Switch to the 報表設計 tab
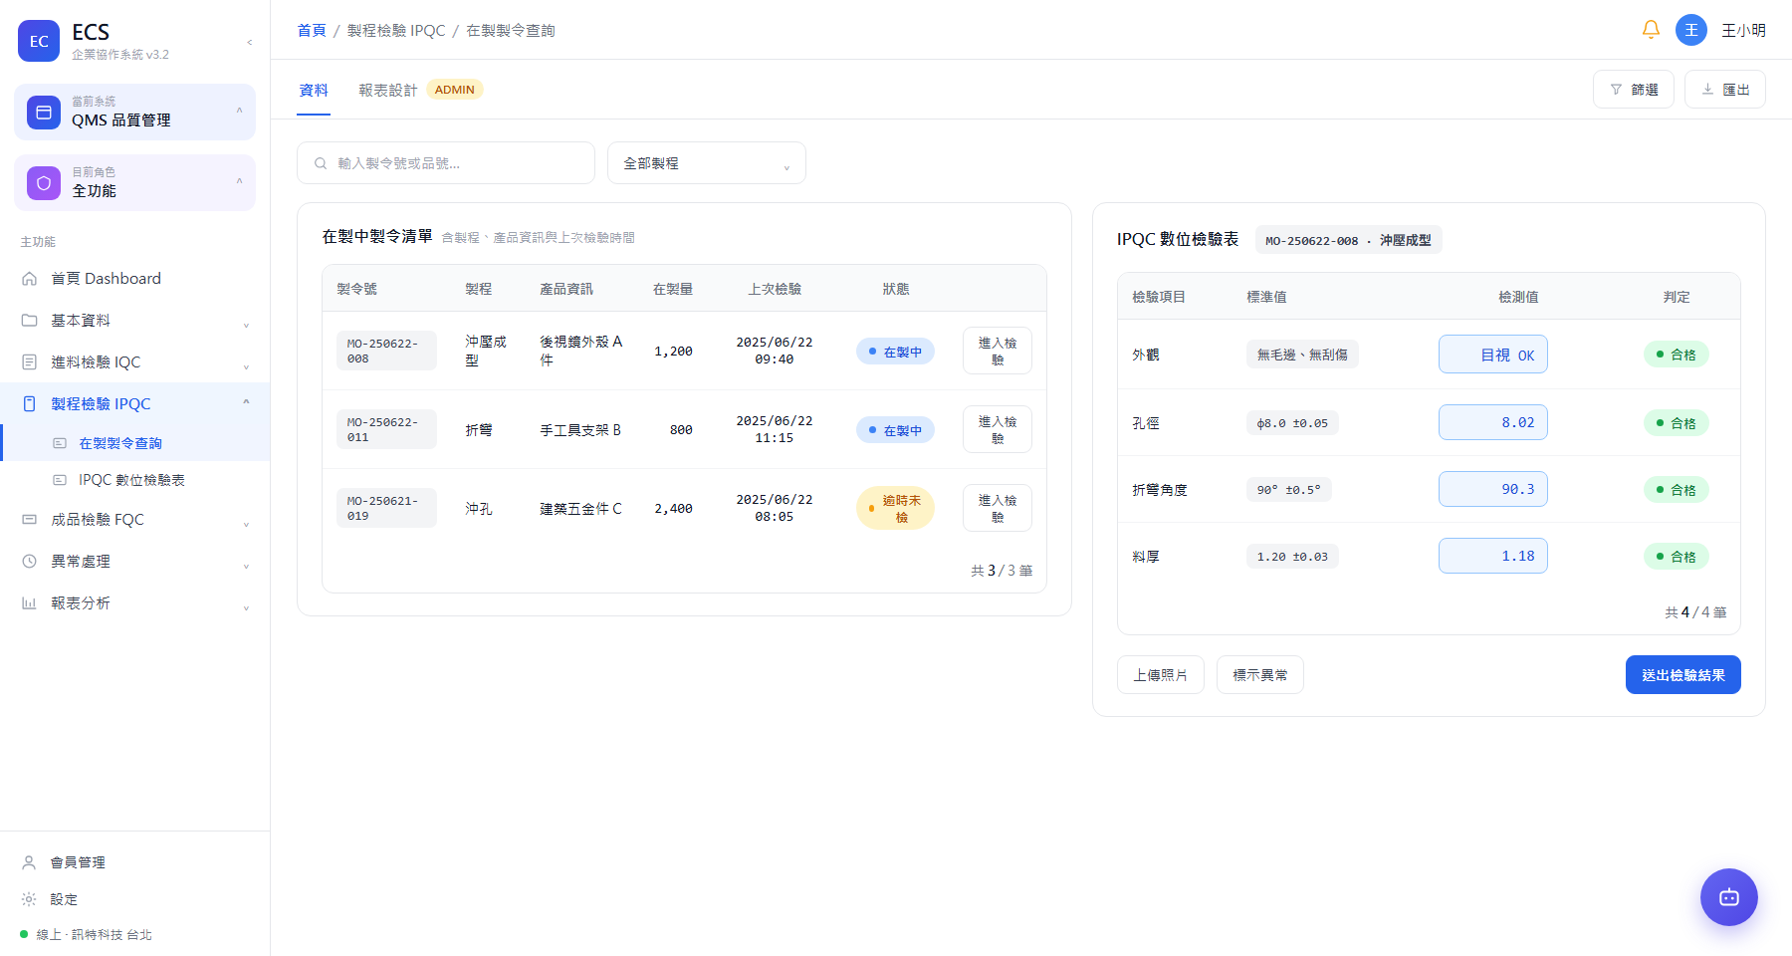The image size is (1792, 956). (388, 90)
